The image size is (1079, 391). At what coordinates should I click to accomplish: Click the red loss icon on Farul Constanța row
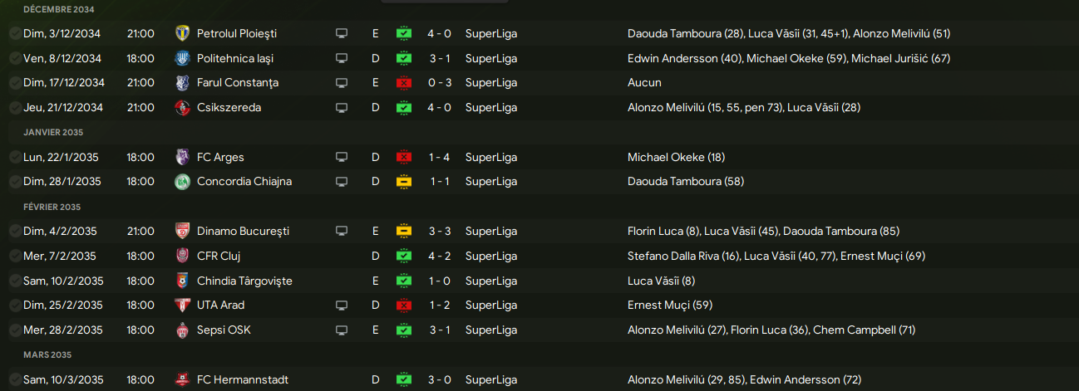click(404, 83)
